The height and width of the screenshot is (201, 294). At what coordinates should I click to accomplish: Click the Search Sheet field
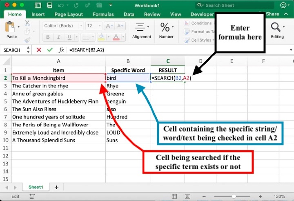tap(234, 5)
